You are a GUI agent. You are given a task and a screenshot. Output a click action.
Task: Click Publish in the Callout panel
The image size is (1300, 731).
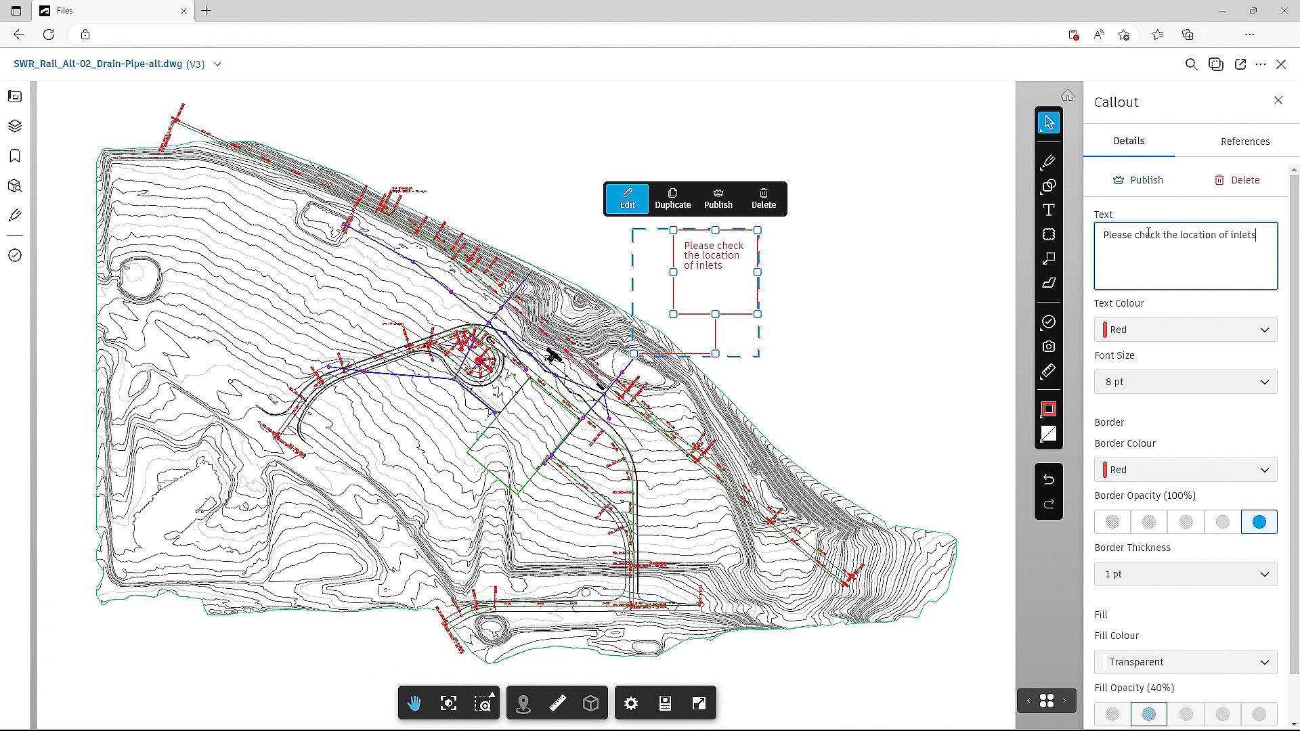[1138, 180]
